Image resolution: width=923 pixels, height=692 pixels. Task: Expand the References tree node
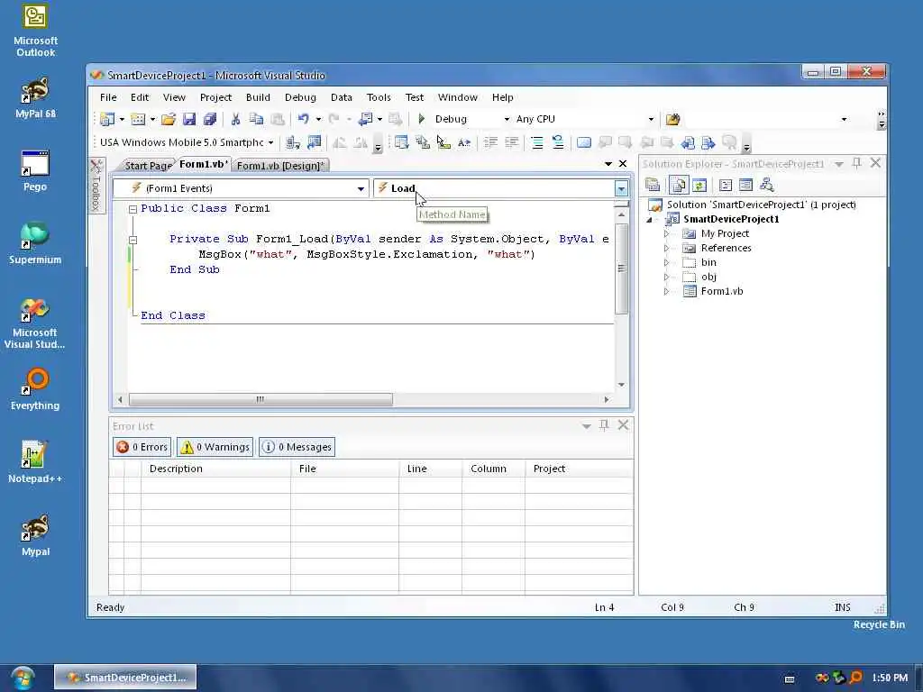(666, 249)
